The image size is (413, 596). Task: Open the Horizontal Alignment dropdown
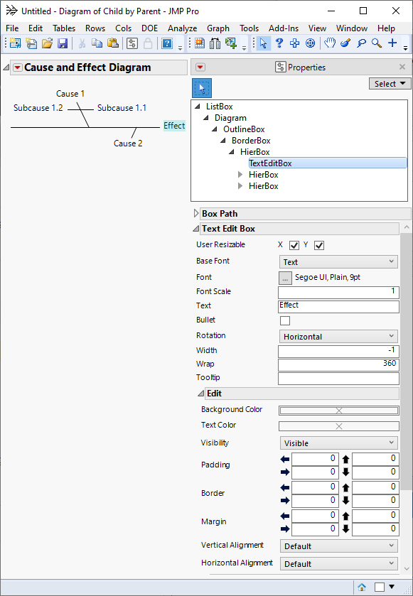click(338, 564)
